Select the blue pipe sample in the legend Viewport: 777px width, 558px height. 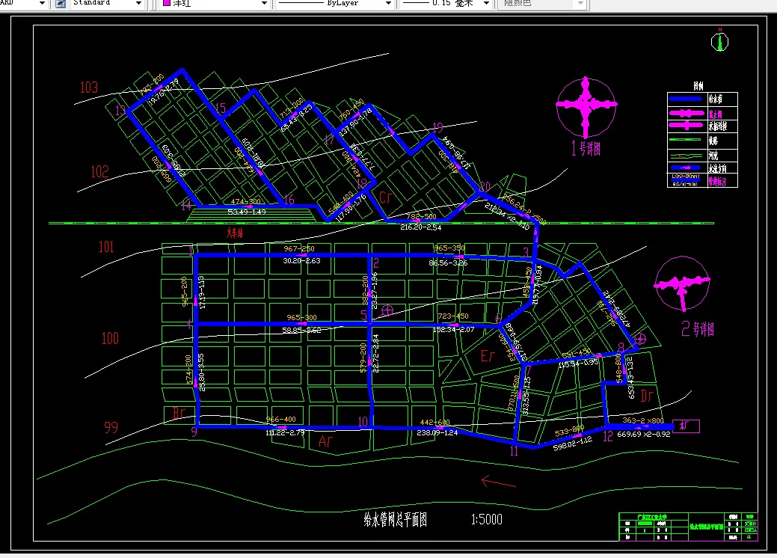click(x=686, y=99)
